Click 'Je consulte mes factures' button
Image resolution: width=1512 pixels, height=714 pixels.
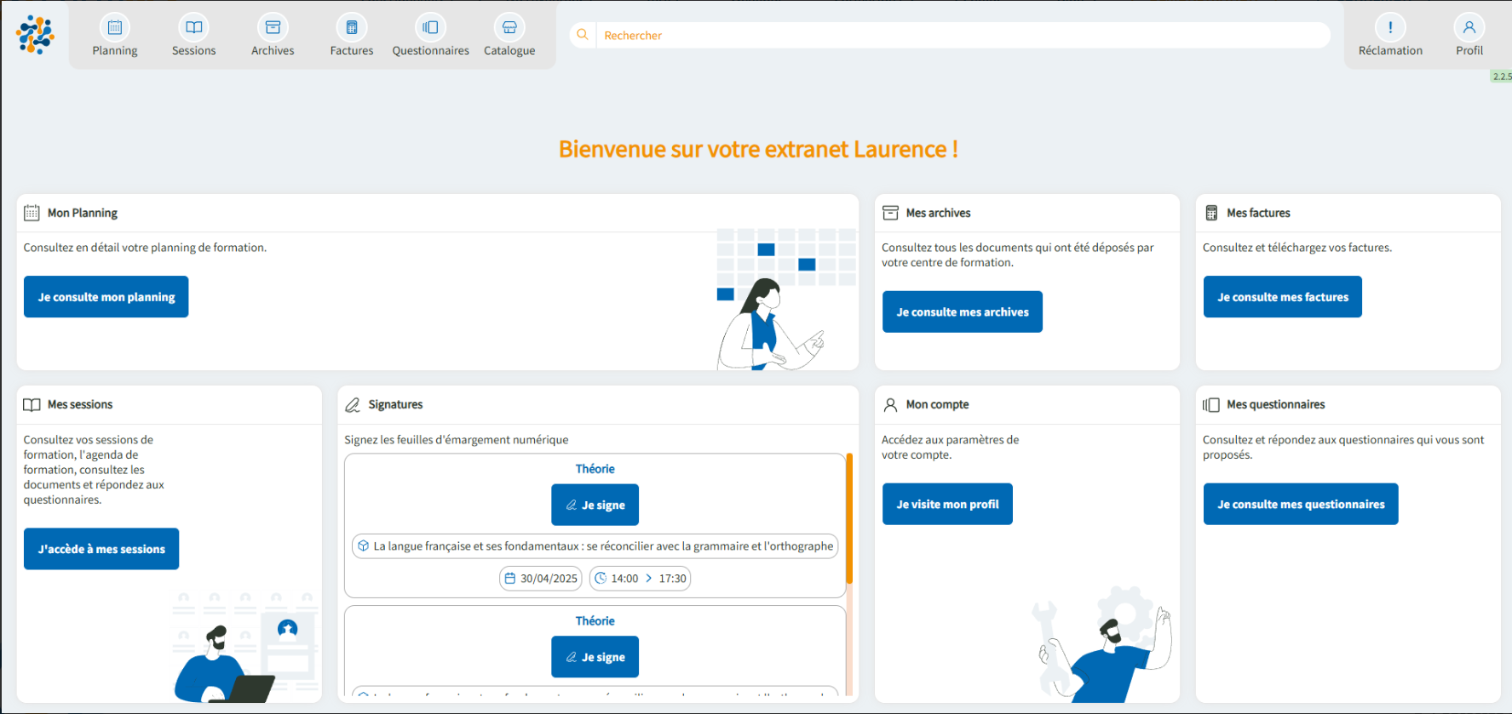click(x=1282, y=297)
